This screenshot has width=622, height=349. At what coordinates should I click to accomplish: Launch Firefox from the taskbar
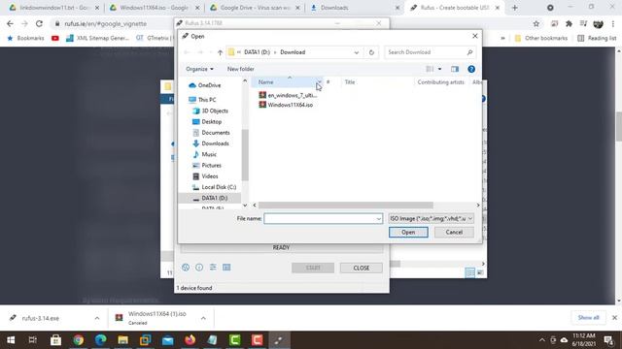coord(190,340)
